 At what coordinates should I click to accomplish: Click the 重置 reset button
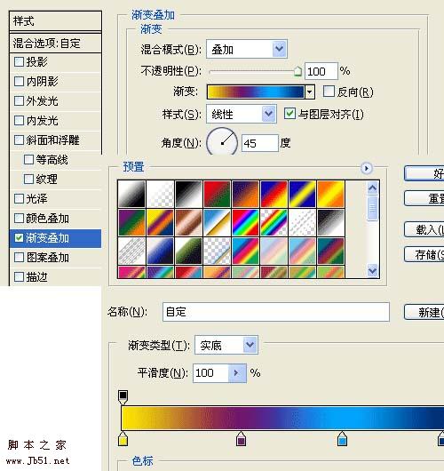coord(424,198)
